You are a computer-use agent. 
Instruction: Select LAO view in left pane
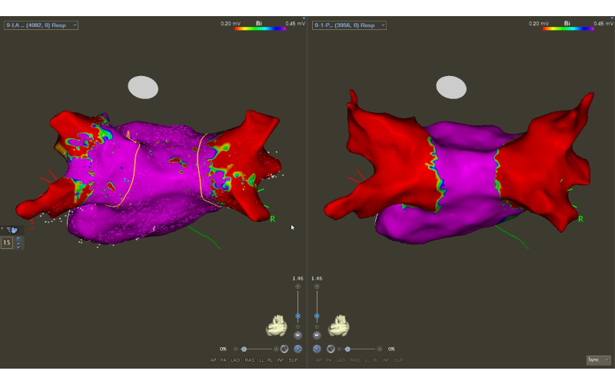[235, 359]
